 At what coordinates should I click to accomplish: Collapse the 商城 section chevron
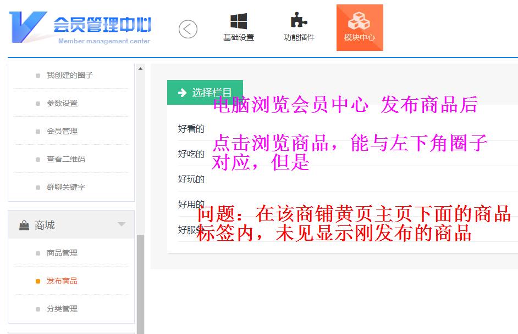(x=122, y=225)
